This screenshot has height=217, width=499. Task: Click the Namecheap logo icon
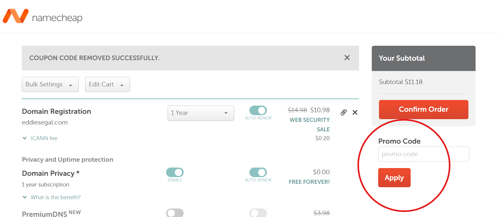[x=15, y=16]
